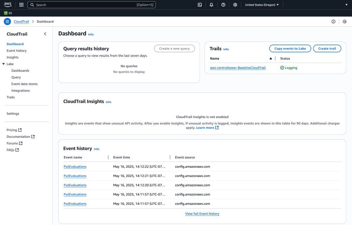This screenshot has width=352, height=225.
Task: Click the Info toggle beside CloudTrail Insights
Action: coord(108,102)
